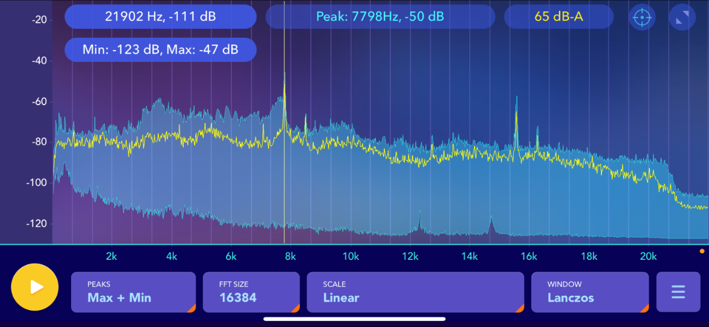Image resolution: width=709 pixels, height=327 pixels.
Task: Tap the cursor readout 21902 Hz pill
Action: pos(160,17)
